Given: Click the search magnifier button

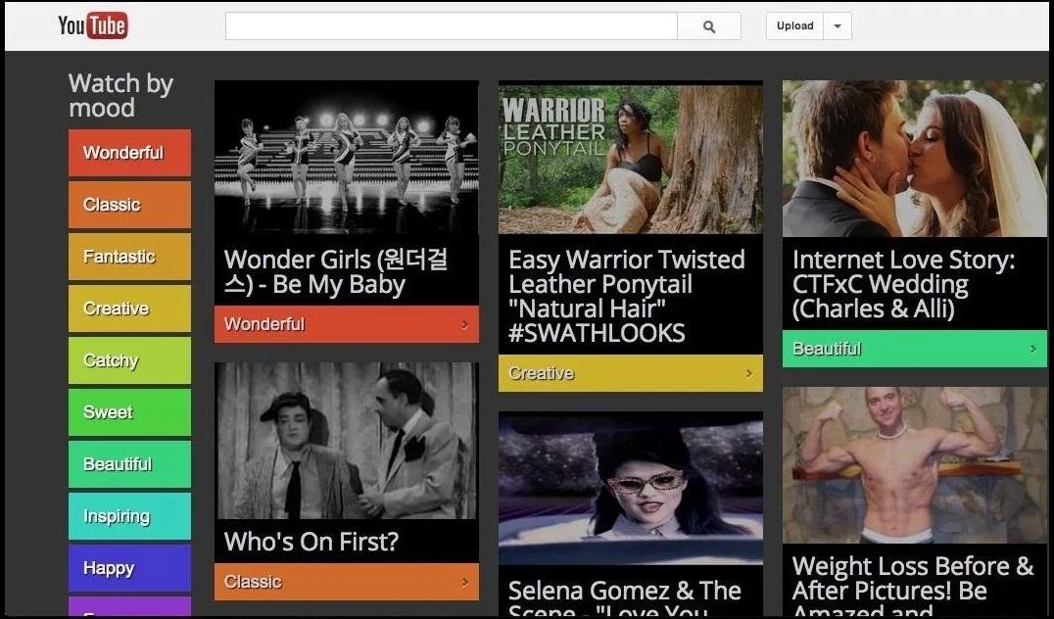Looking at the screenshot, I should [x=709, y=26].
